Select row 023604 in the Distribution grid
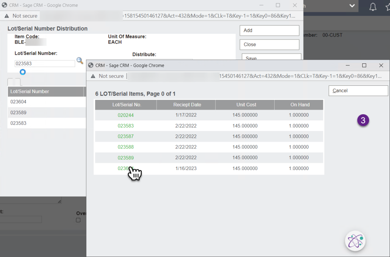The image size is (390, 257). [47, 102]
